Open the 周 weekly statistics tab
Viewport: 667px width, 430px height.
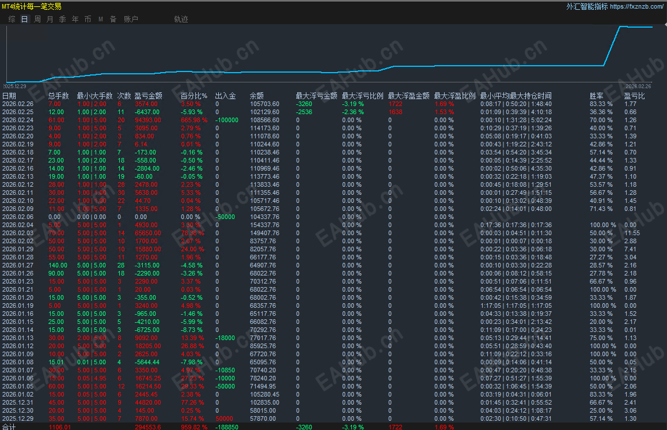coord(37,19)
